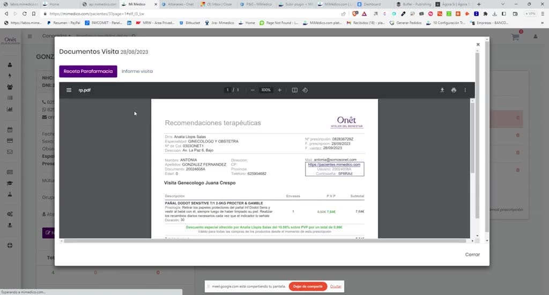Print the PDF with printer icon
Viewport: 549px width, 295px height.
[454, 90]
